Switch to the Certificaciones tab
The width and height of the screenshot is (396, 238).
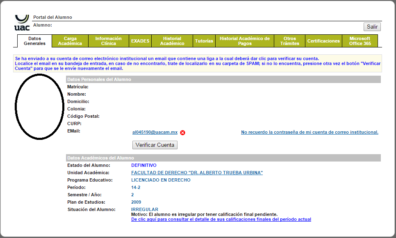click(x=323, y=41)
